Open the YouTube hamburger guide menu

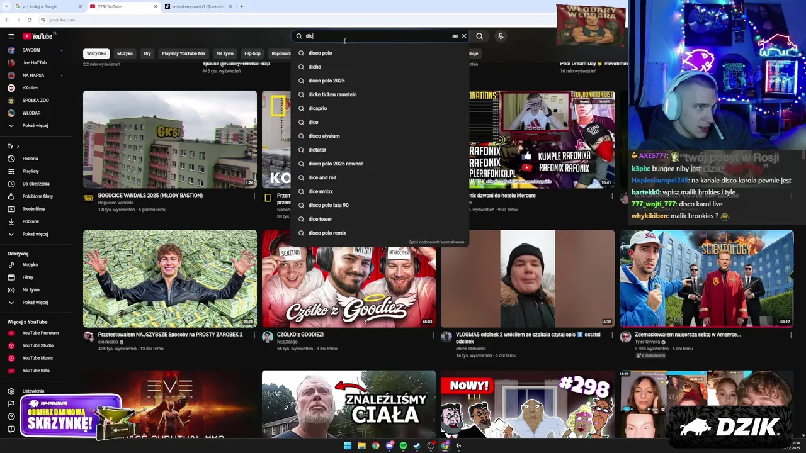coord(11,36)
